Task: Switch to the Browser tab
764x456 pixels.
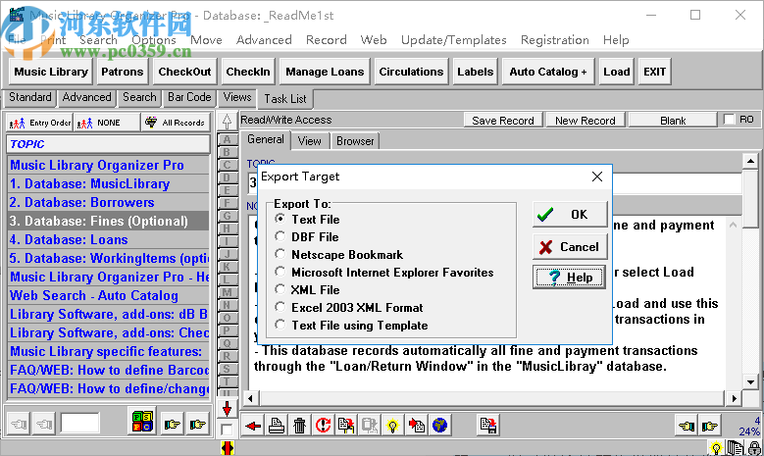Action: (355, 141)
